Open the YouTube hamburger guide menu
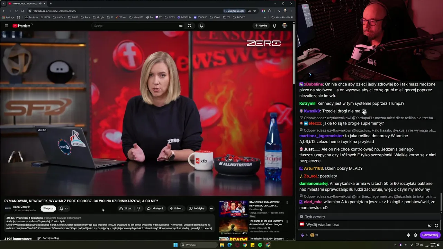This screenshot has height=249, width=443. click(6, 26)
